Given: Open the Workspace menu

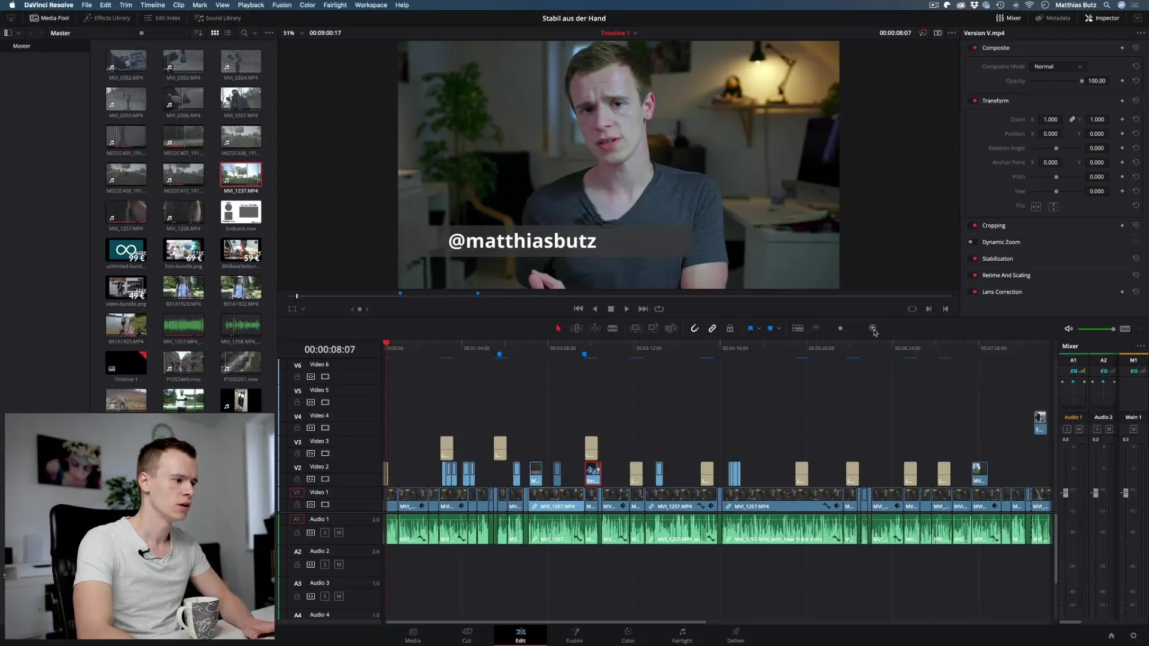Looking at the screenshot, I should pos(371,5).
